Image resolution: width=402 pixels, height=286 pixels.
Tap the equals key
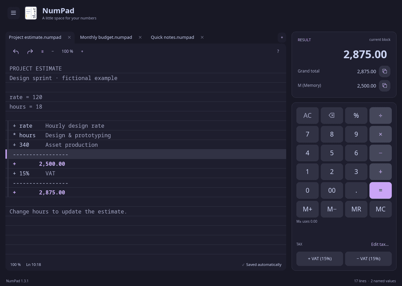click(x=381, y=190)
